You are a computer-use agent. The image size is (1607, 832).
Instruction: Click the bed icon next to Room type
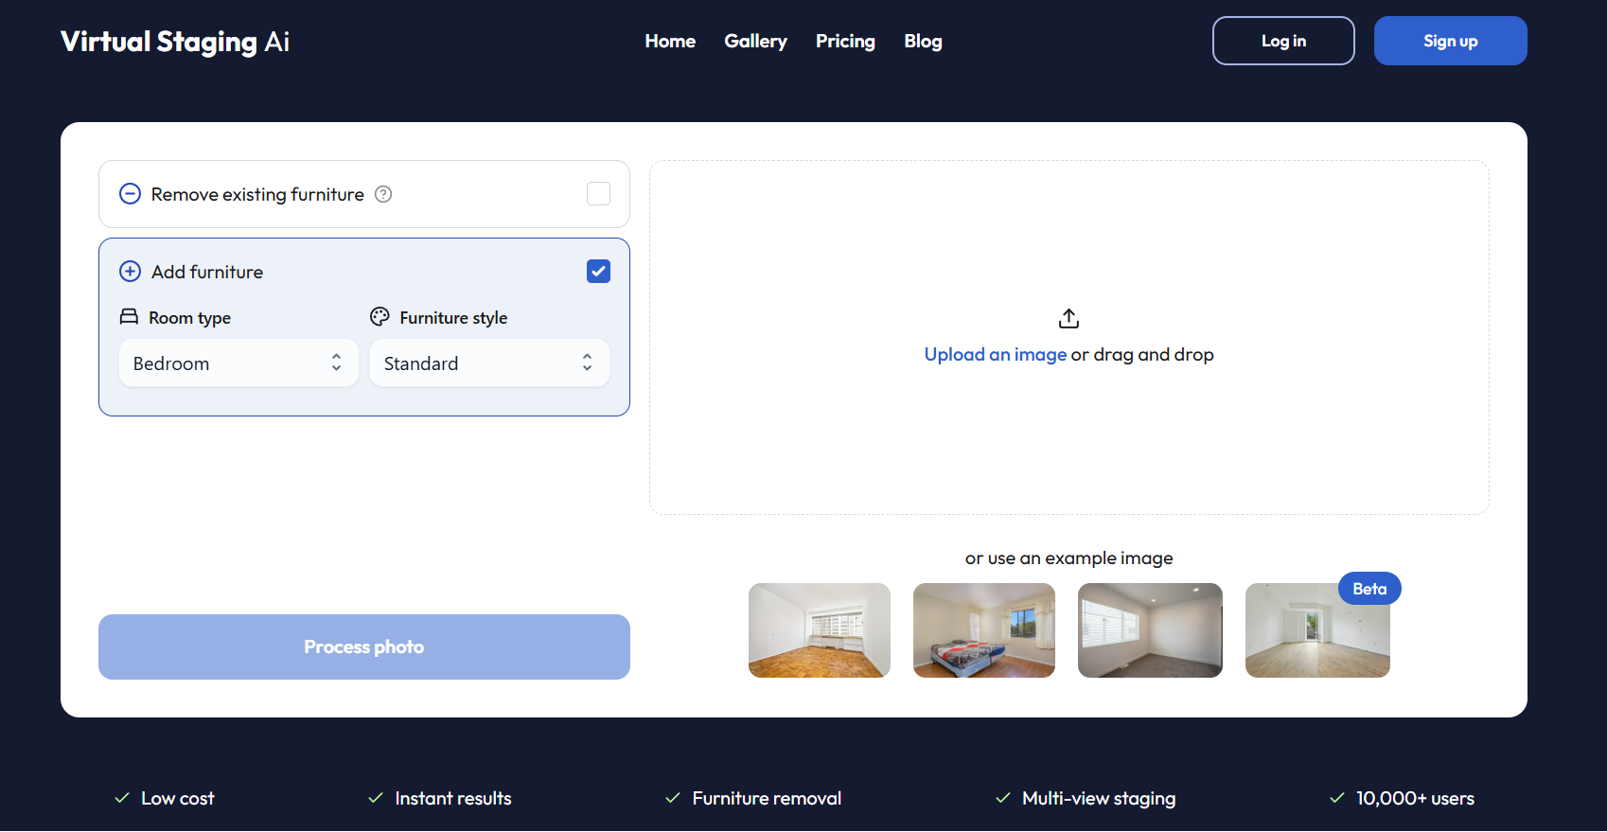pyautogui.click(x=129, y=317)
